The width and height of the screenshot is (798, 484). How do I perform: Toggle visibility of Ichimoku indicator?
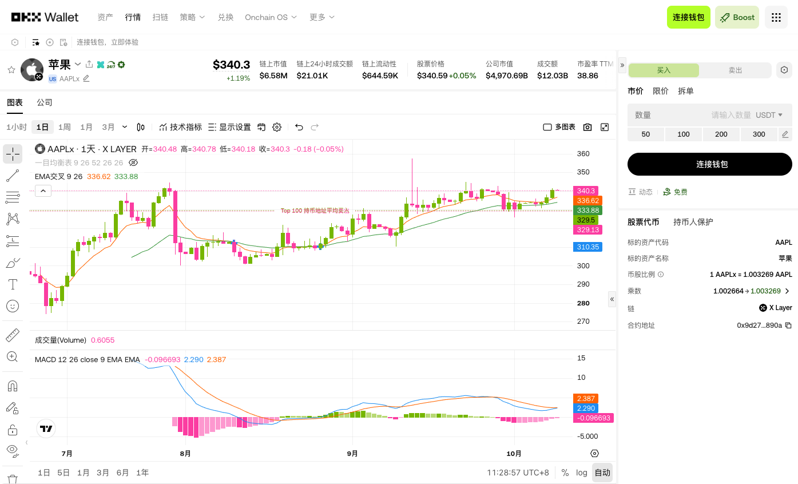click(x=133, y=163)
